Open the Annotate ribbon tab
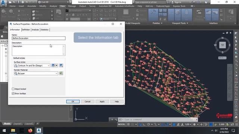The width and height of the screenshot is (239, 134). tap(31, 6)
